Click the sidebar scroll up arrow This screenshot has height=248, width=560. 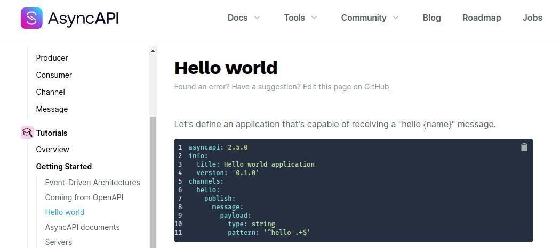pyautogui.click(x=153, y=51)
